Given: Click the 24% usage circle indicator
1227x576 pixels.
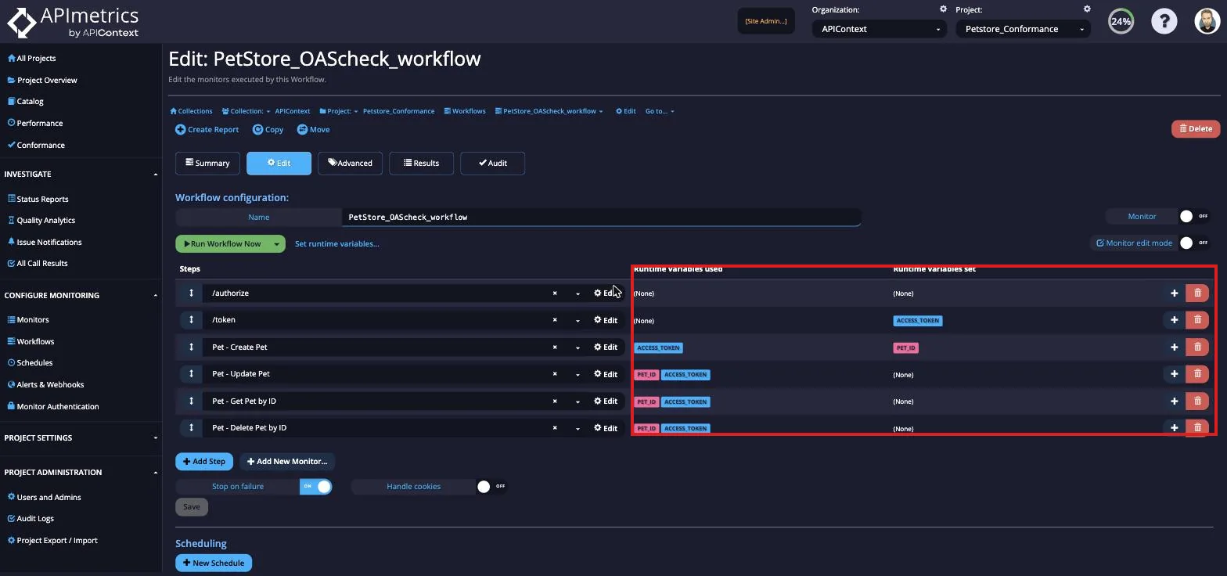Looking at the screenshot, I should [1121, 21].
